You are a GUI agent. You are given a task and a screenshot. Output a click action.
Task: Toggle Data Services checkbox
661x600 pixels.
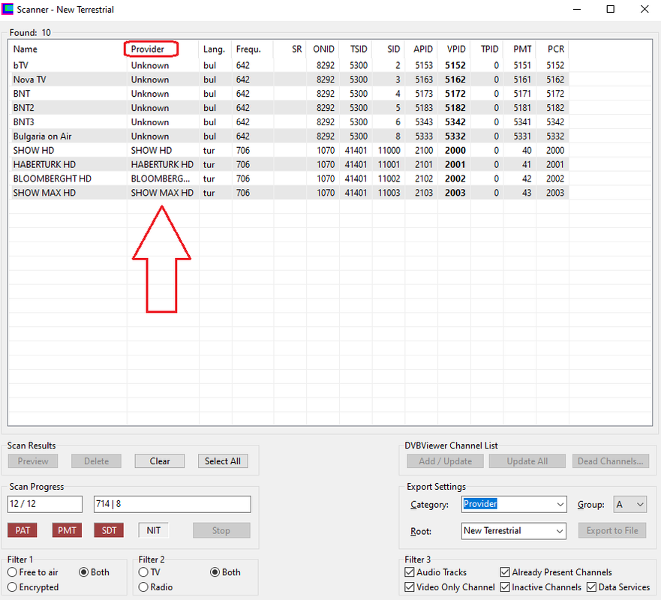618,587
